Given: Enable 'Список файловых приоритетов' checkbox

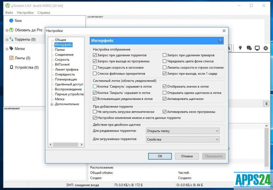Looking at the screenshot, I should coord(95,73).
